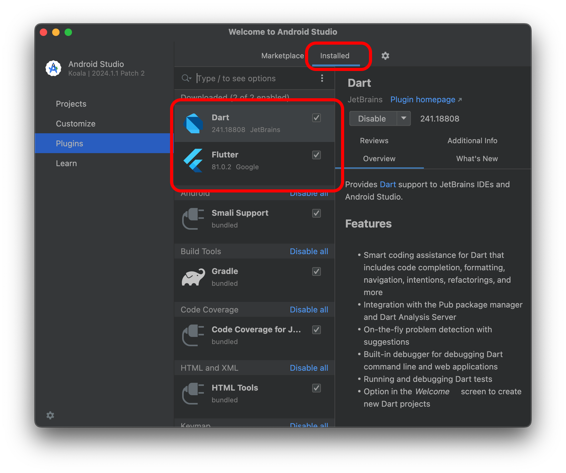Screen dimensions: 566x473
Task: Click Disable all for Code Coverage
Action: click(309, 310)
